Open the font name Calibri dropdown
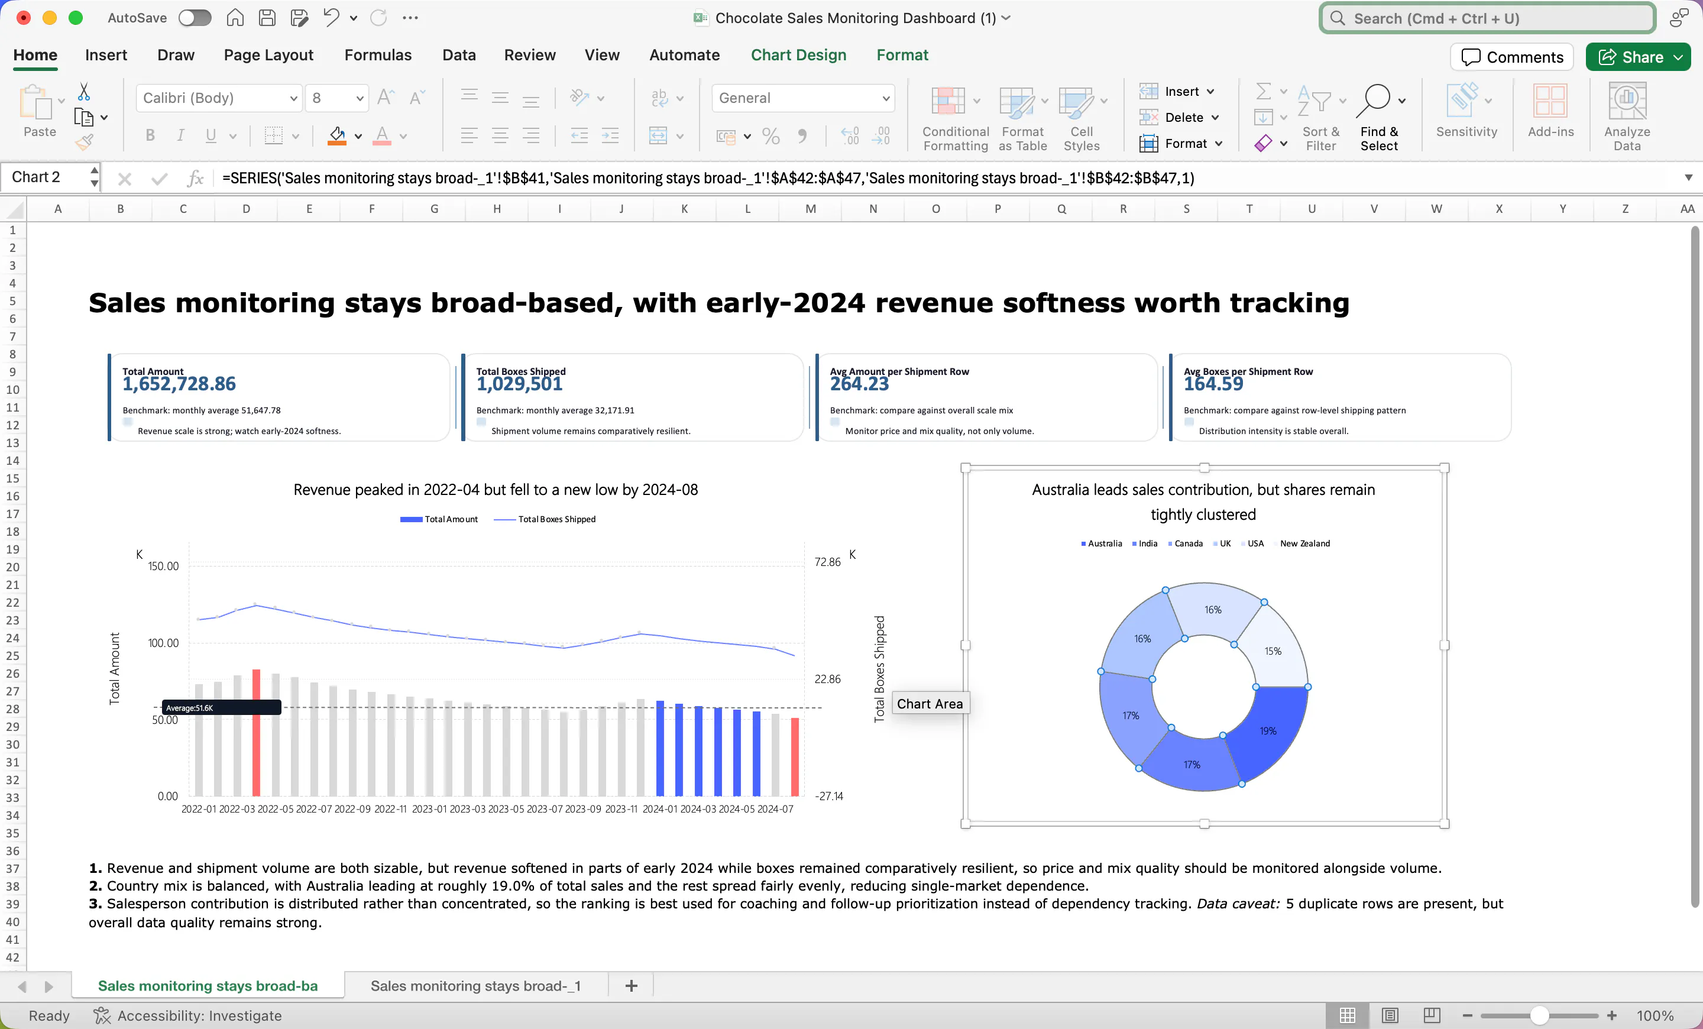1703x1029 pixels. (294, 98)
